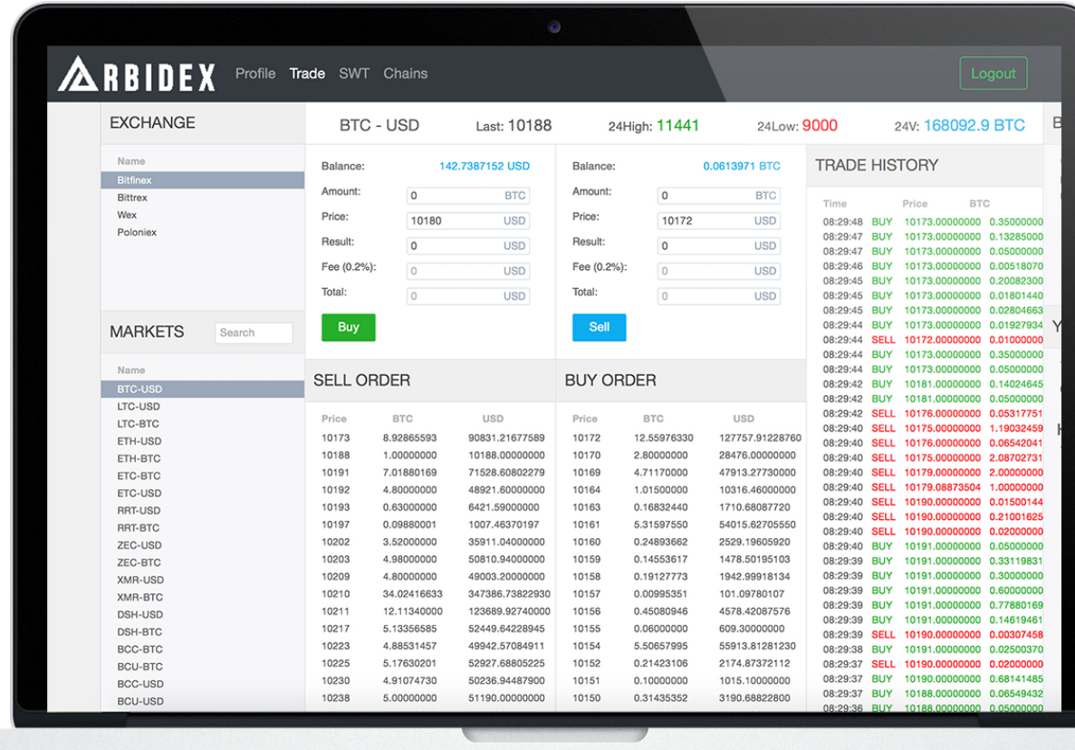Click the 142.7387152 USD balance link
The height and width of the screenshot is (750, 1075).
(484, 166)
